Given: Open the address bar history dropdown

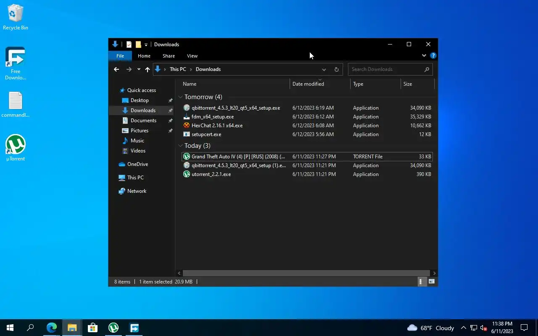Looking at the screenshot, I should coord(324,69).
